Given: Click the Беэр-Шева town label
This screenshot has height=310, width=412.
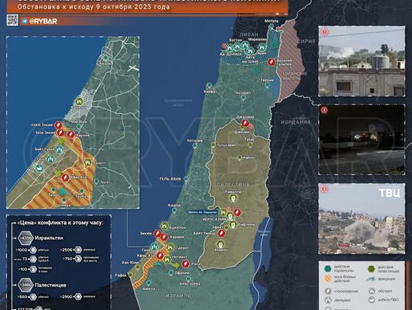Looking at the screenshot, I should (x=190, y=283).
